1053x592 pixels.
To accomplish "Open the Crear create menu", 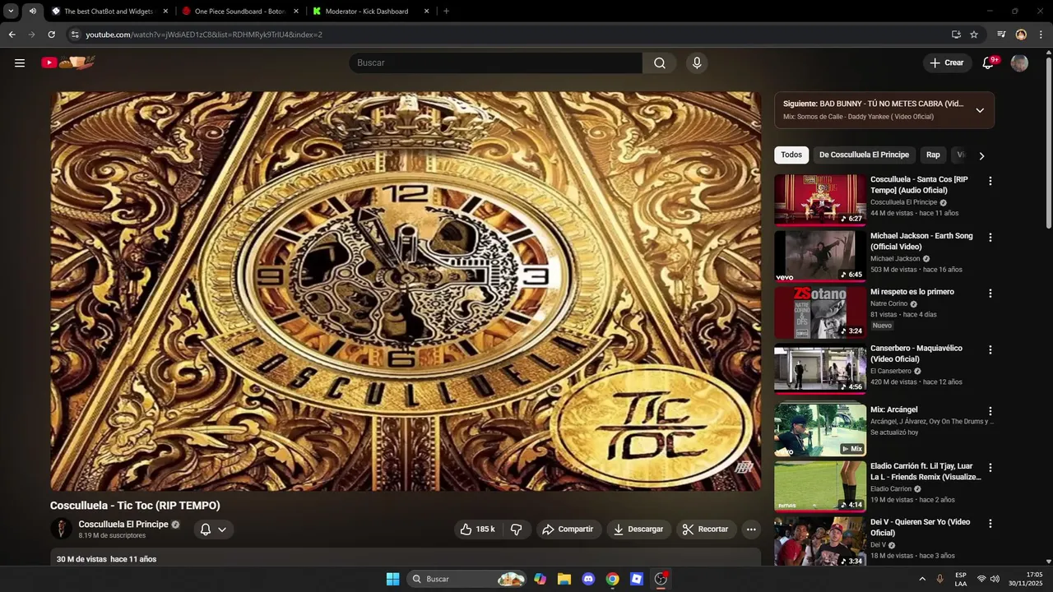I will [947, 63].
